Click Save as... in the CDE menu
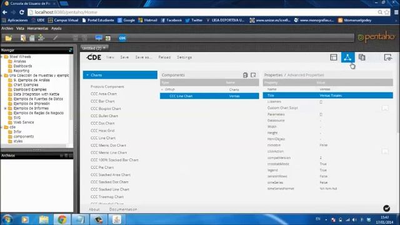Viewport: 400px width, 225px height. click(144, 57)
